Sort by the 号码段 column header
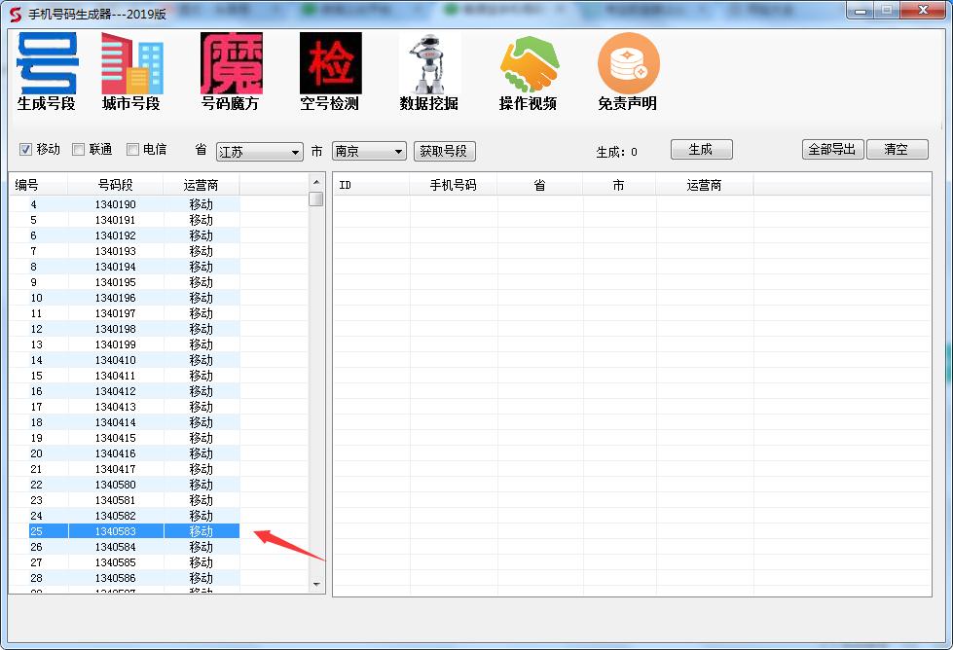Screen dimensions: 953x650 point(116,185)
